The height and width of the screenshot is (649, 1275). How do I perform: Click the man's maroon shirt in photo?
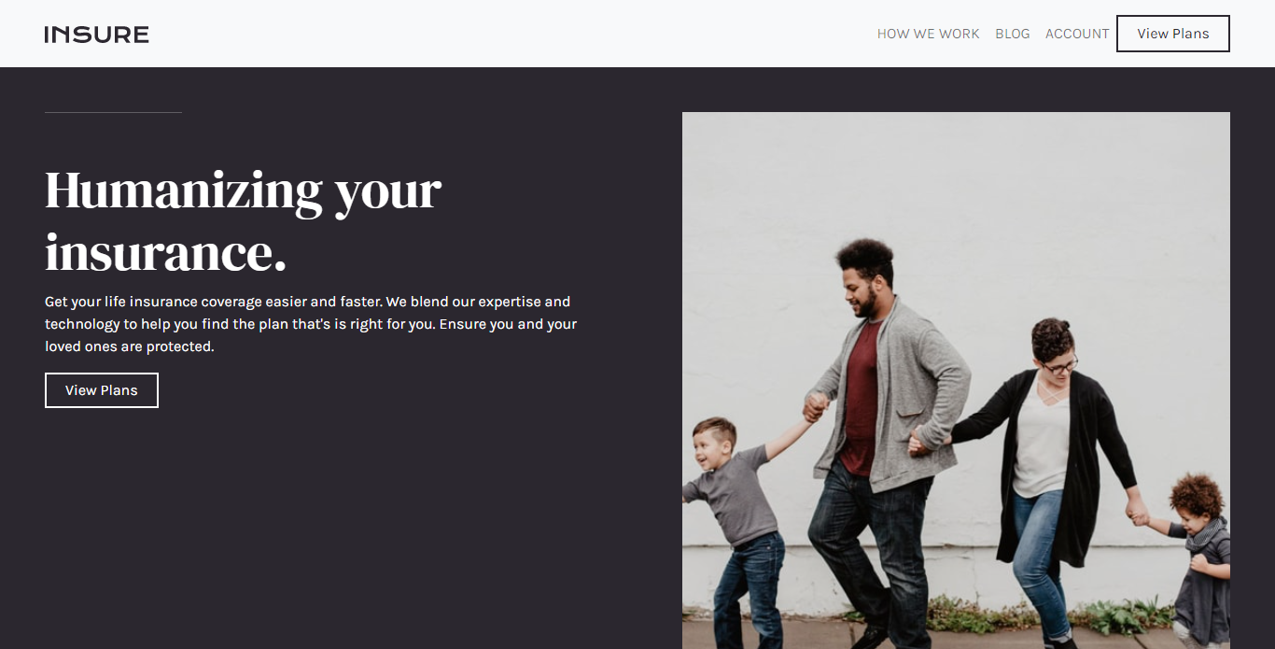pos(861,397)
